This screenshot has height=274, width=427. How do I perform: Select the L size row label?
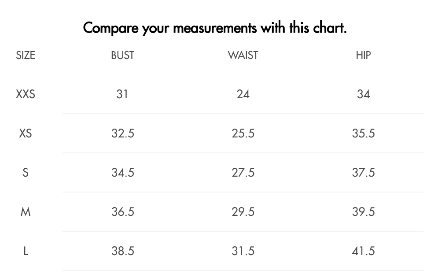tap(26, 251)
